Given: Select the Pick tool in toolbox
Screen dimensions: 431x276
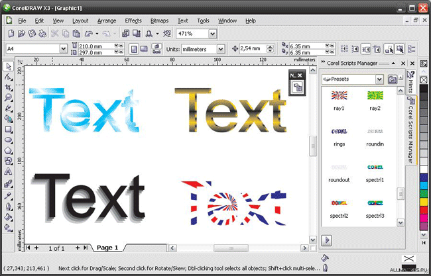Looking at the screenshot, I should (8, 66).
